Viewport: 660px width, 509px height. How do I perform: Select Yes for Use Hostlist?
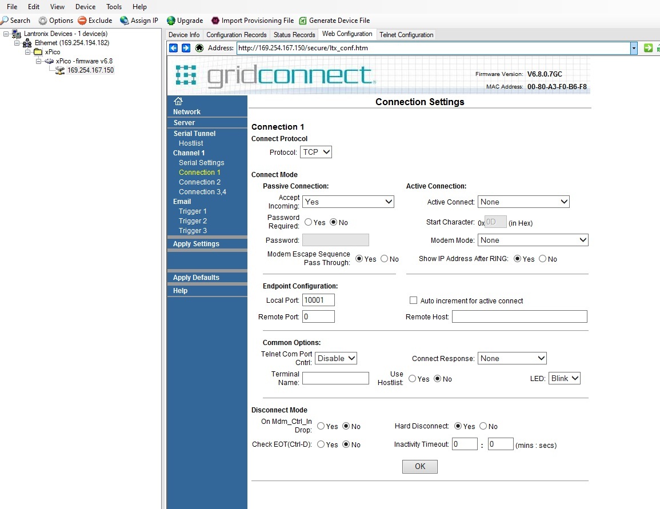413,379
